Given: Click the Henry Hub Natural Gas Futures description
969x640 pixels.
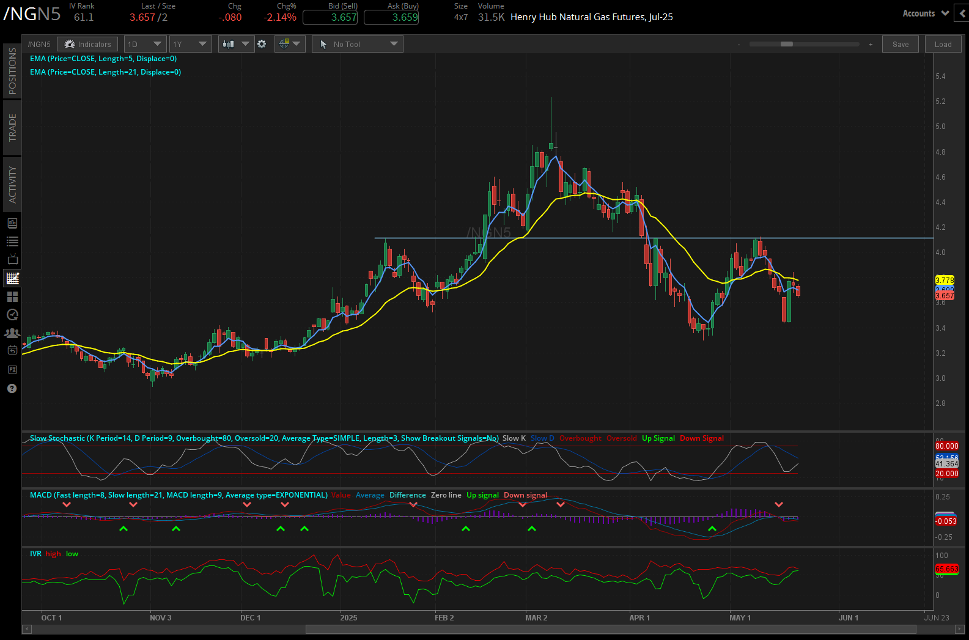Looking at the screenshot, I should [x=591, y=17].
